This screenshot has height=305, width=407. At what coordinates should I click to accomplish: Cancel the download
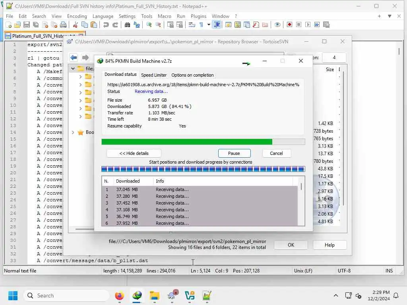[x=277, y=153]
